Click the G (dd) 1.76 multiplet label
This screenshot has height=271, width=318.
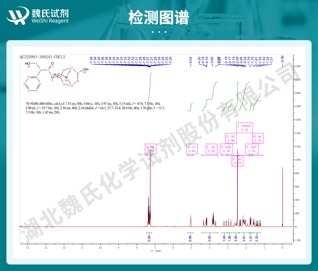tap(252, 149)
